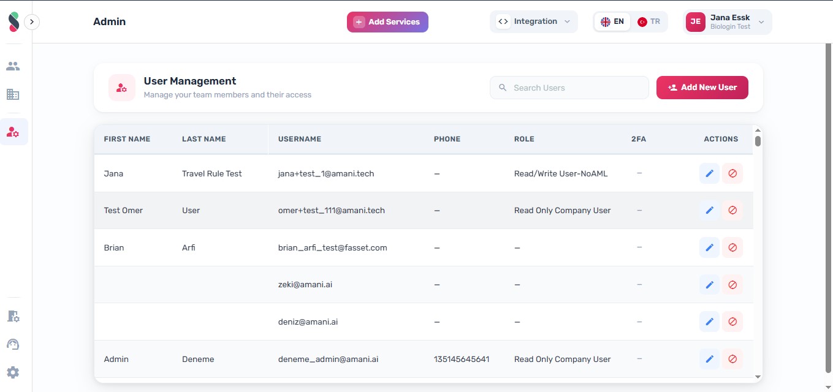Image resolution: width=833 pixels, height=392 pixels.
Task: Click the LAST NAME column header
Action: 204,139
